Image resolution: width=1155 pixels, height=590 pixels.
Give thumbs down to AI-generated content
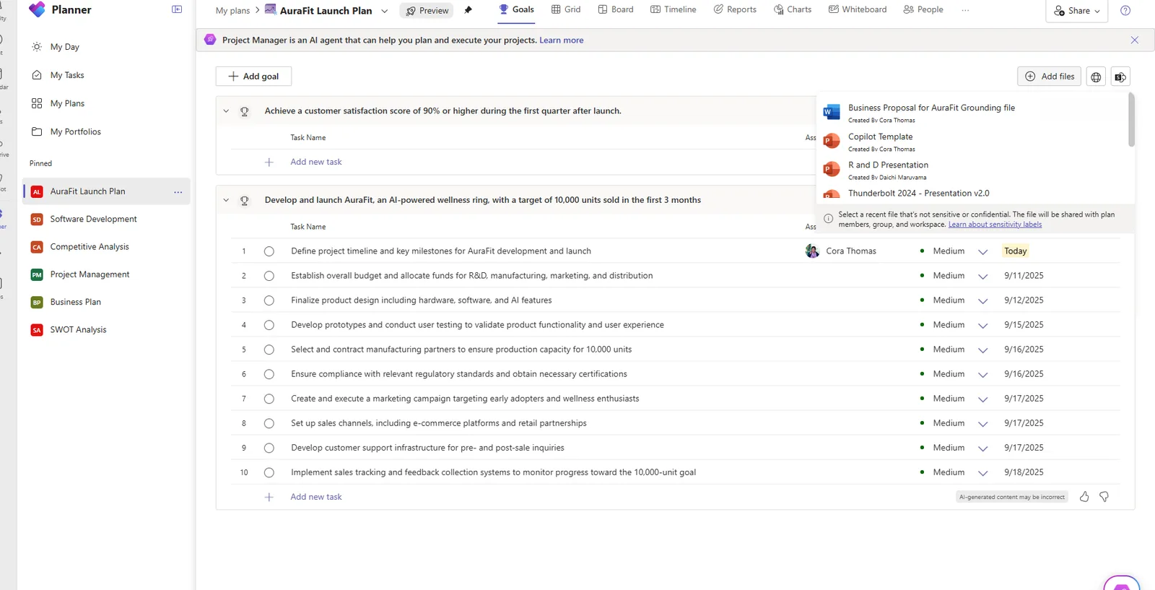click(1104, 497)
